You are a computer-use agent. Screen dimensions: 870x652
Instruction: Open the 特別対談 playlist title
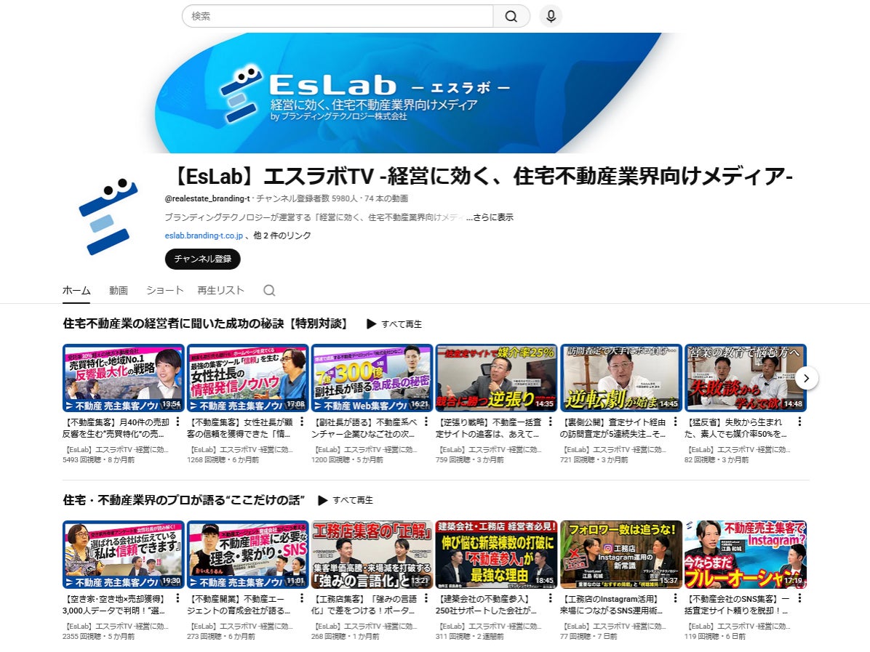pyautogui.click(x=205, y=323)
